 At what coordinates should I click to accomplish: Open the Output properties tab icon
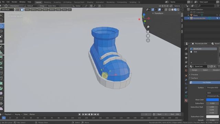point(186,58)
